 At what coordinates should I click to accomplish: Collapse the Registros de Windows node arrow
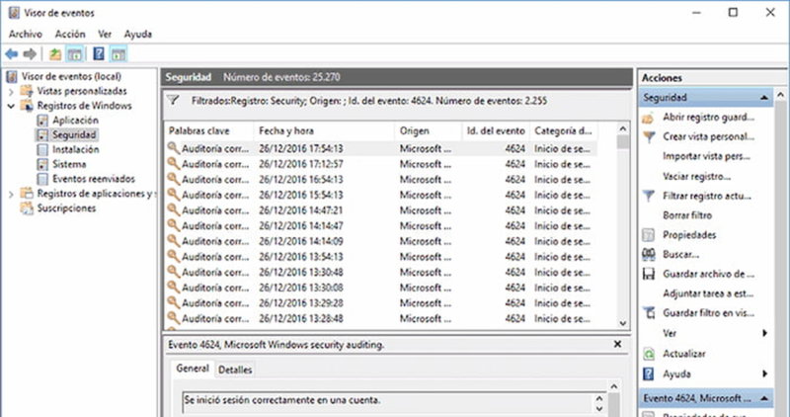point(11,107)
